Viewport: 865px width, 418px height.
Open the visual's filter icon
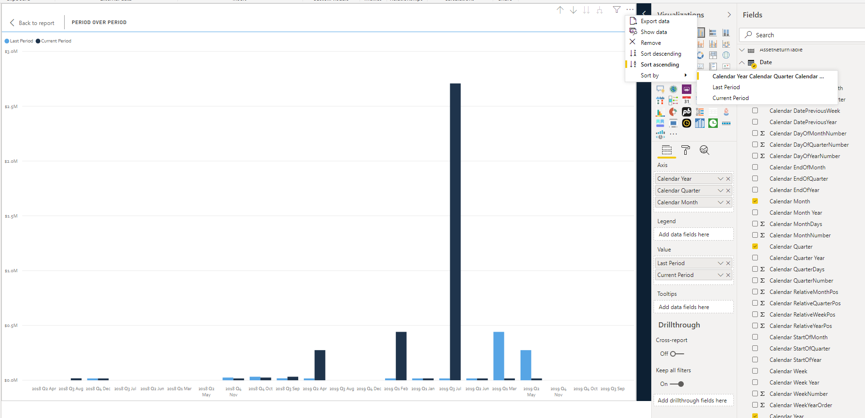click(617, 9)
